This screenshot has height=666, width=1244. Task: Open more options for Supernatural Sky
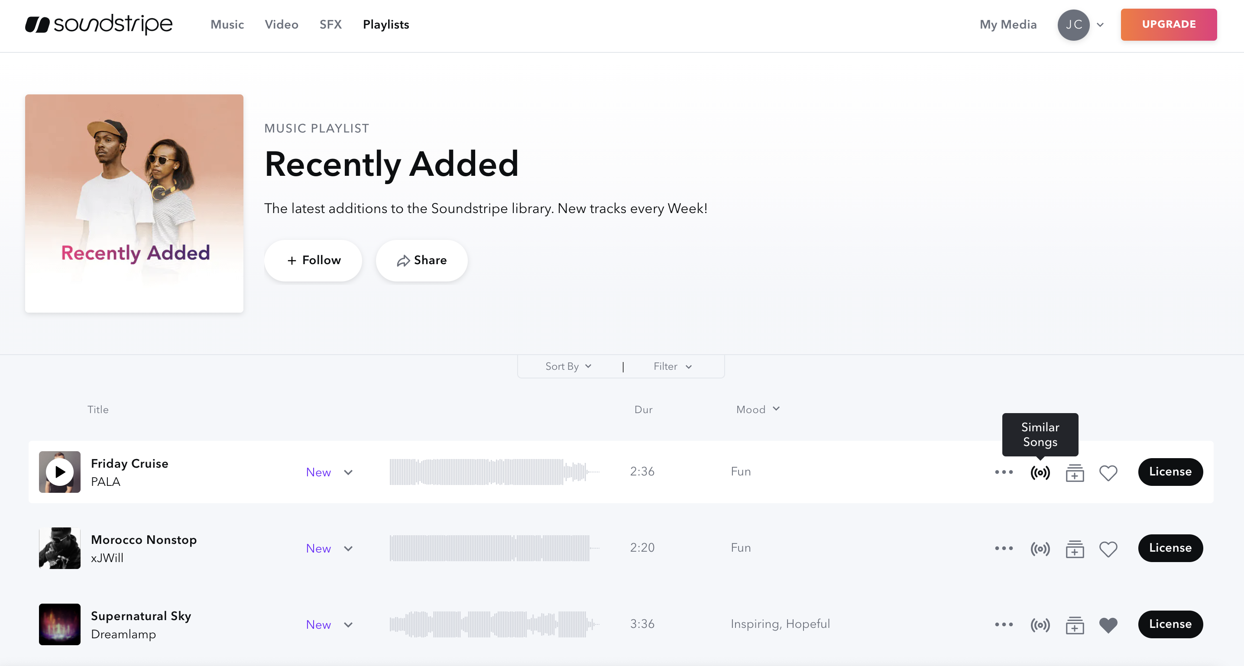pos(1004,624)
